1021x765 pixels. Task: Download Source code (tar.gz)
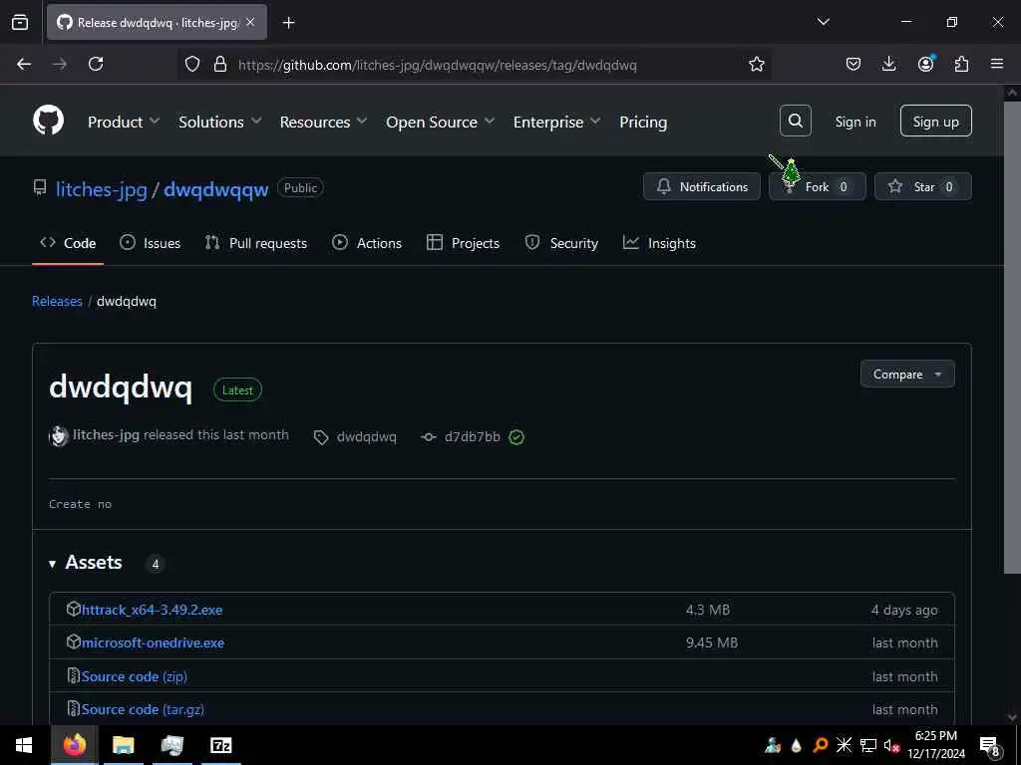point(143,709)
